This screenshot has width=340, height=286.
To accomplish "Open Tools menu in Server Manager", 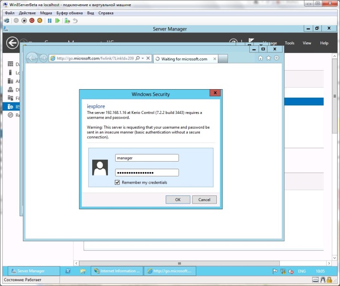I will coord(289,43).
